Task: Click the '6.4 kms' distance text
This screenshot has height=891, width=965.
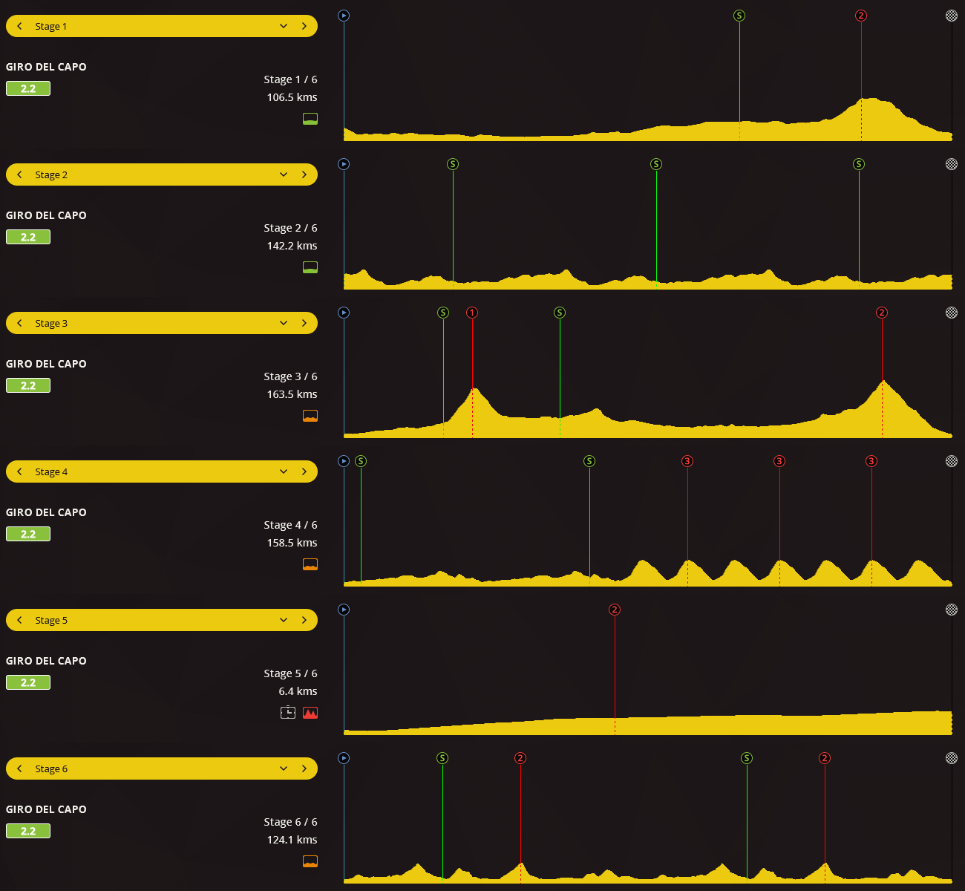Action: [298, 691]
